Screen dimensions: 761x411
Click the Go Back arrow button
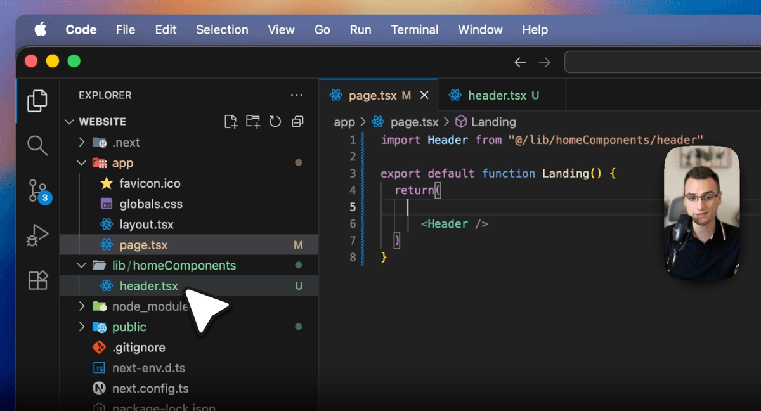[520, 62]
